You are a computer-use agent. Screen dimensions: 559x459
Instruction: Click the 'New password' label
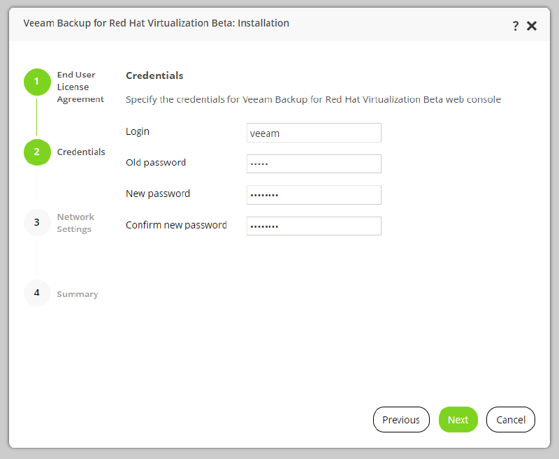coord(158,194)
